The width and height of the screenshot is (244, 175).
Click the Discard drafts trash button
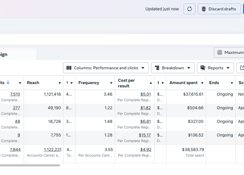(219, 9)
